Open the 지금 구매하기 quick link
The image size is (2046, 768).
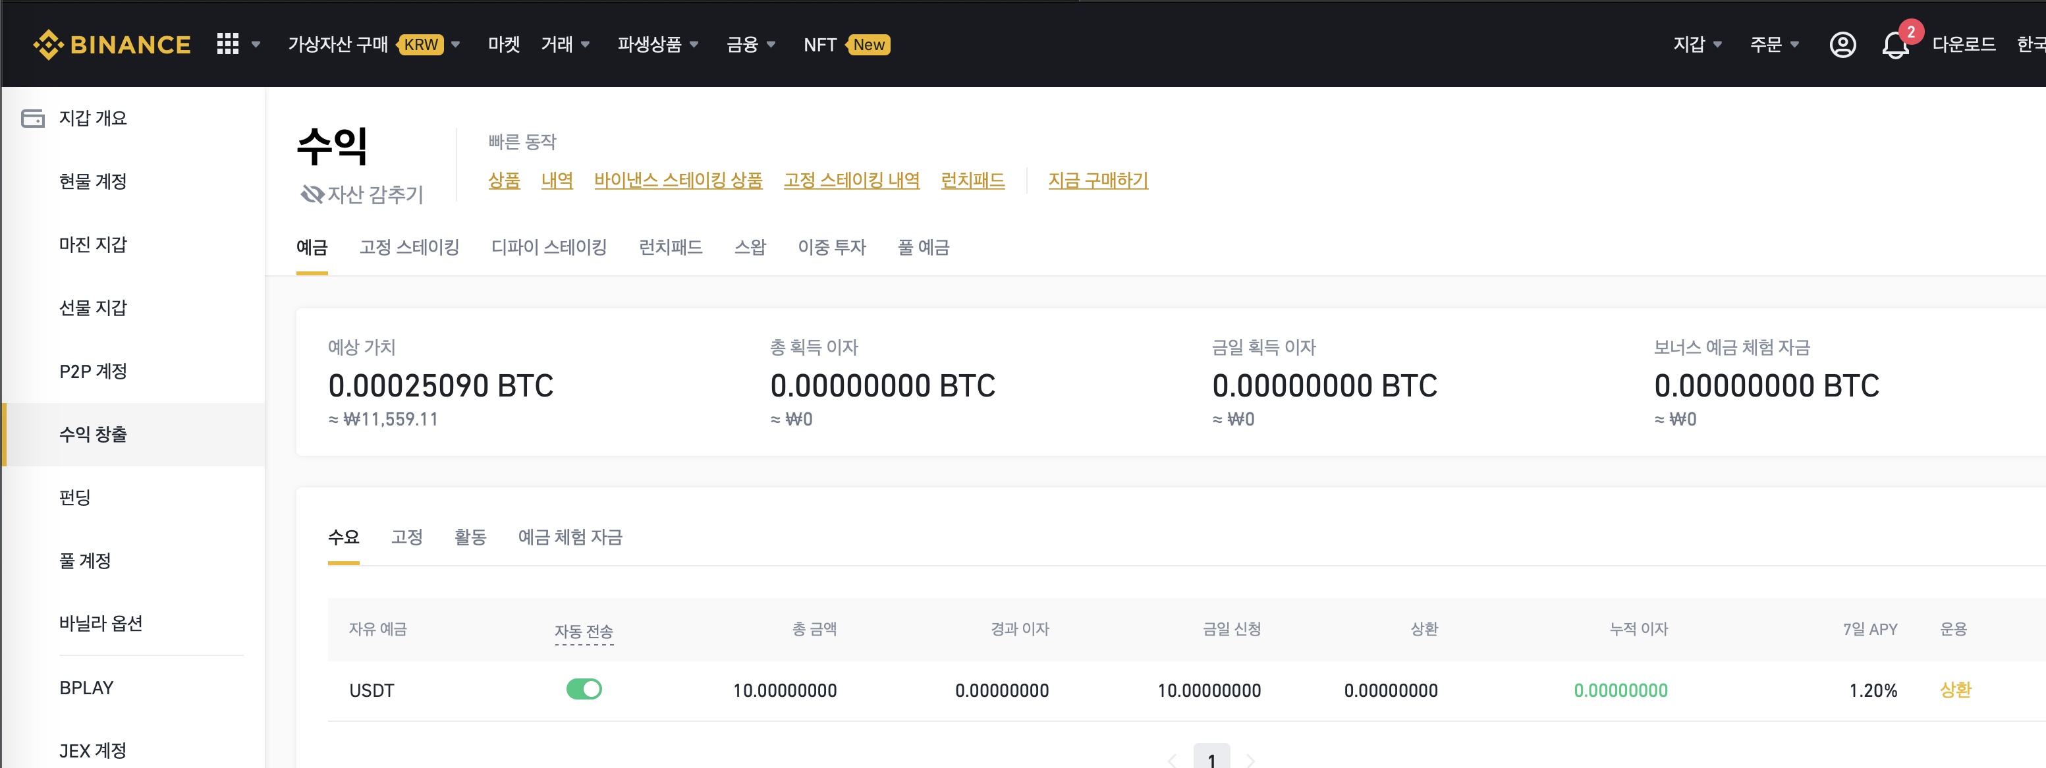[x=1097, y=180]
